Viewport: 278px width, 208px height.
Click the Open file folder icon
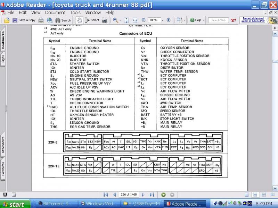tap(7, 20)
